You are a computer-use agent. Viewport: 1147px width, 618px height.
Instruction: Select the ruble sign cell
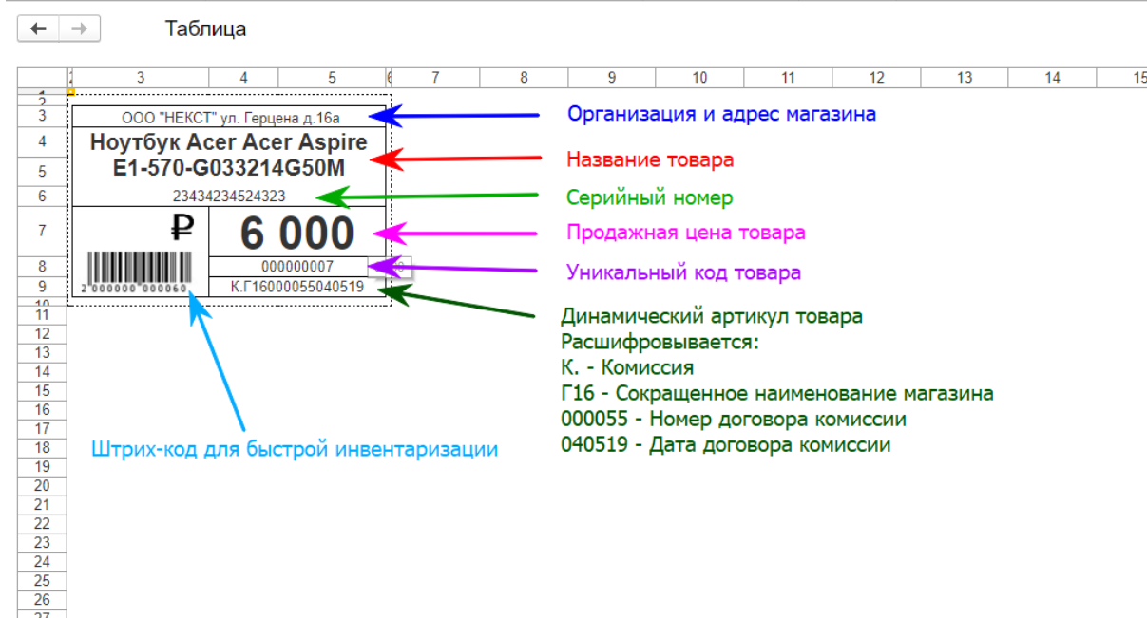click(x=140, y=231)
